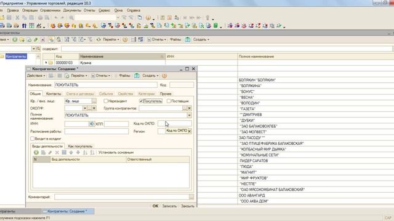Click green add row icon in Виды деятельности
This screenshot has width=394, height=221.
36,152
